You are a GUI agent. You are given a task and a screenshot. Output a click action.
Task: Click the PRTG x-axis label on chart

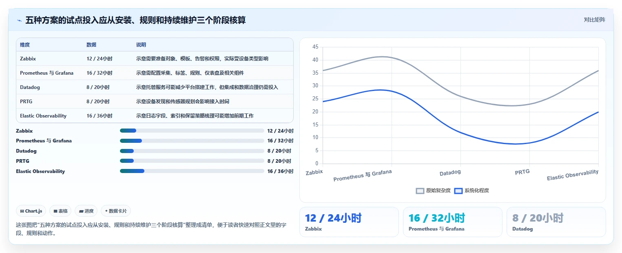pyautogui.click(x=522, y=172)
